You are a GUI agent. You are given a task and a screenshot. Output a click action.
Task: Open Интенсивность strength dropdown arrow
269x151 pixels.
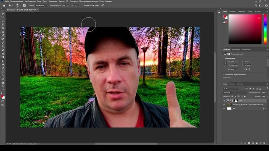click(x=67, y=5)
